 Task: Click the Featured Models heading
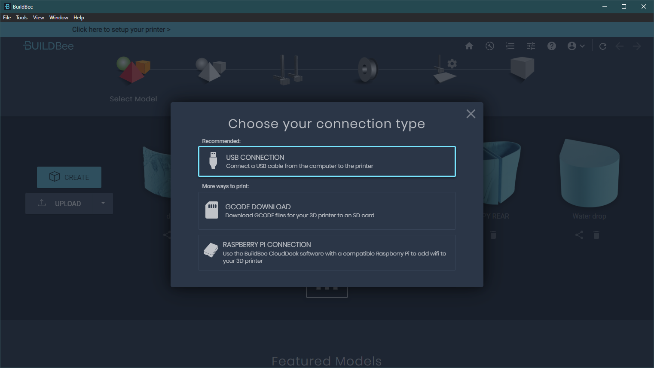327,361
